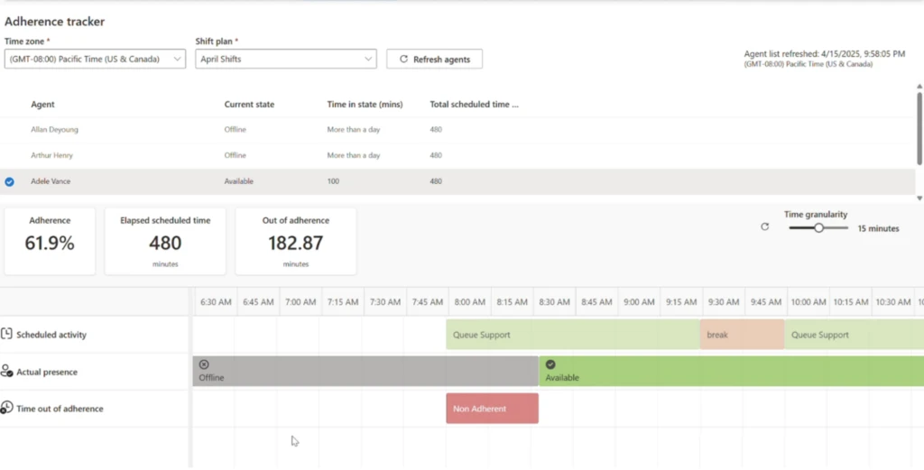Select the break scheduled activity block

741,335
